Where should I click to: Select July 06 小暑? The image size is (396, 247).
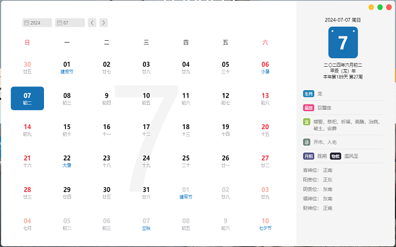(265, 67)
